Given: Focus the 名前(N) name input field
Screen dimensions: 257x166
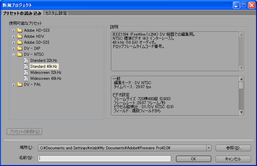Looking at the screenshot, I should (104, 159).
